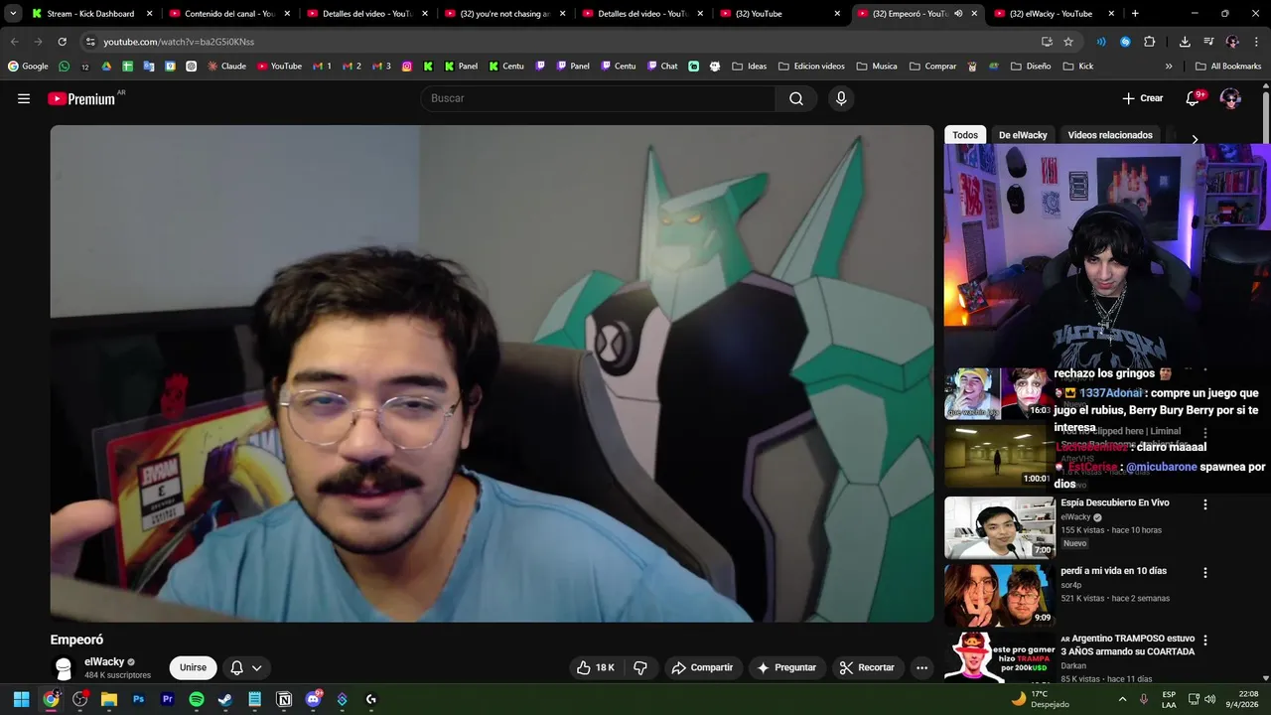Open the All Bookmarks folder
Image resolution: width=1271 pixels, height=715 pixels.
(1228, 67)
